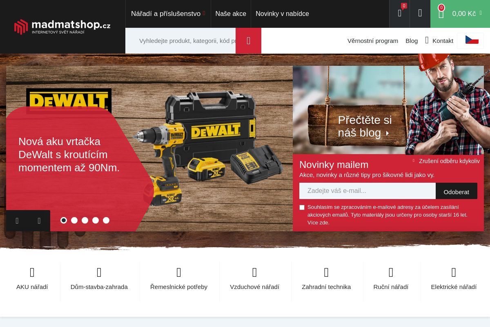The height and width of the screenshot is (327, 490).
Task: Open the Přečtěte si náš blog banner
Action: coord(365,126)
